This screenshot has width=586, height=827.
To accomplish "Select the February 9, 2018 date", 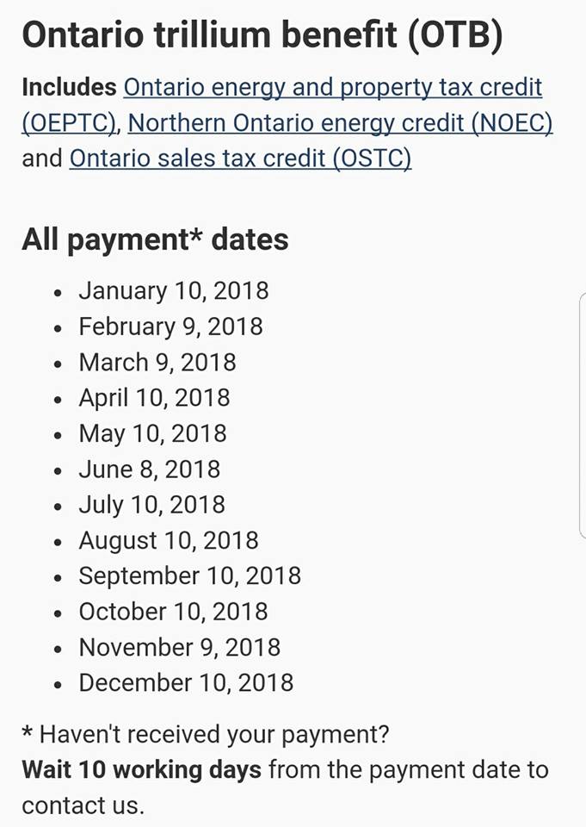I will [x=170, y=326].
